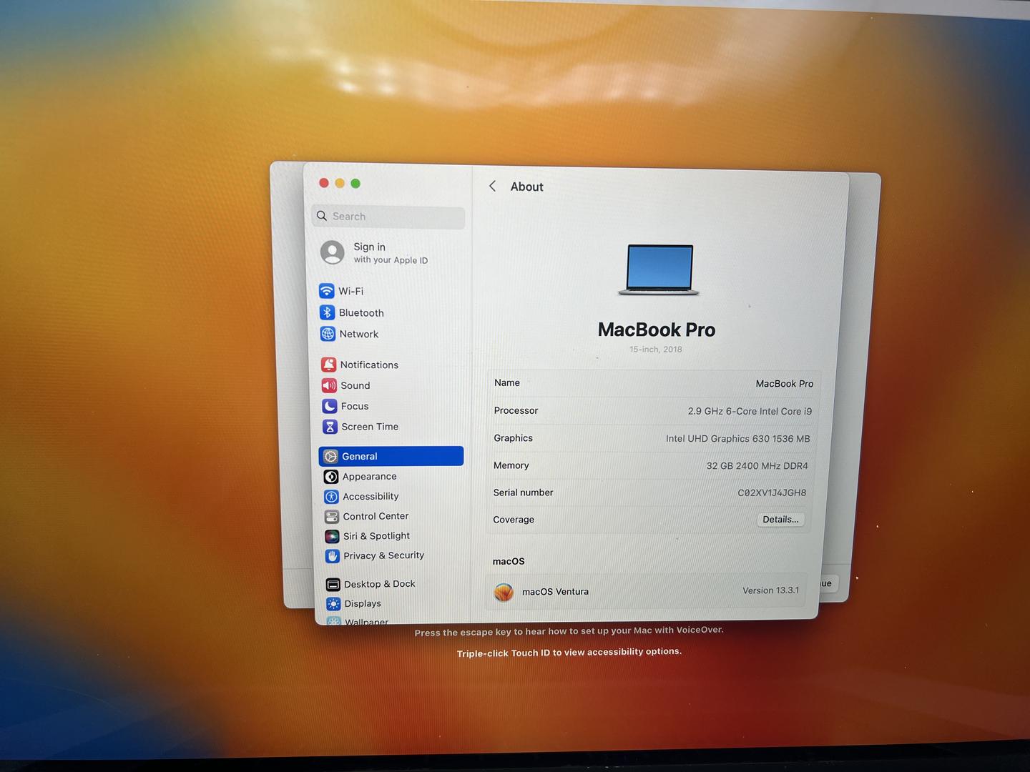Viewport: 1030px width, 772px height.
Task: Open the Appearance icon
Action: [x=331, y=477]
